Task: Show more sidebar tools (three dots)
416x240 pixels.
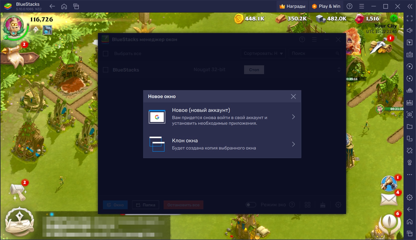Action: tap(410, 174)
